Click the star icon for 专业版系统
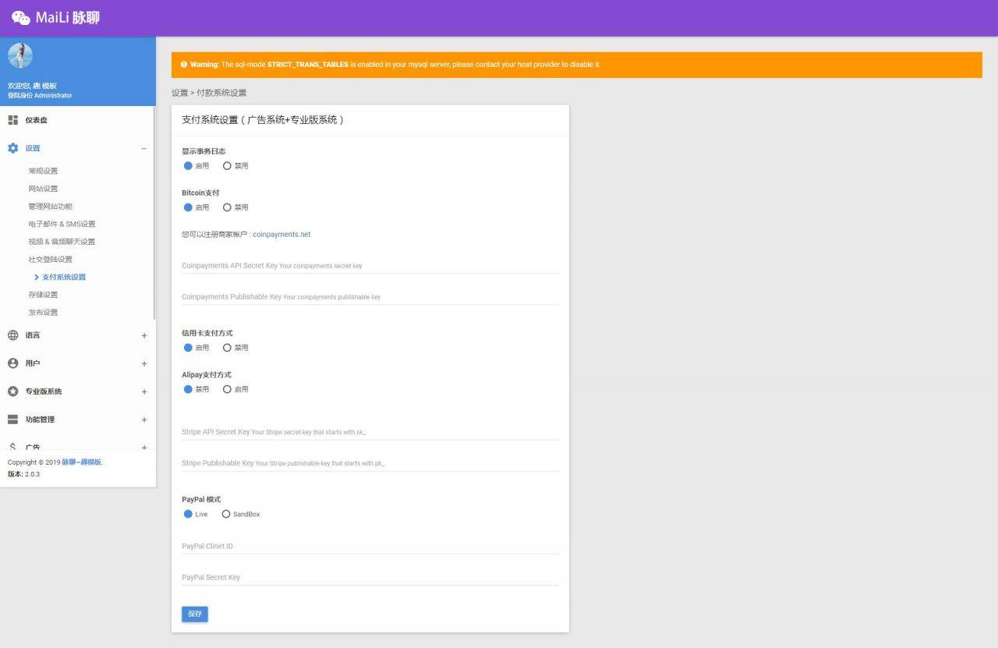The image size is (998, 648). coord(12,391)
